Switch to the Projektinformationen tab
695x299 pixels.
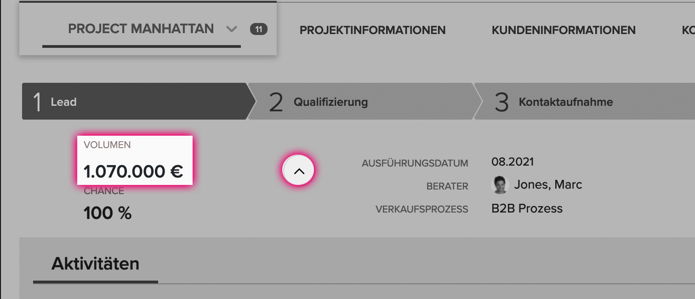click(x=372, y=30)
